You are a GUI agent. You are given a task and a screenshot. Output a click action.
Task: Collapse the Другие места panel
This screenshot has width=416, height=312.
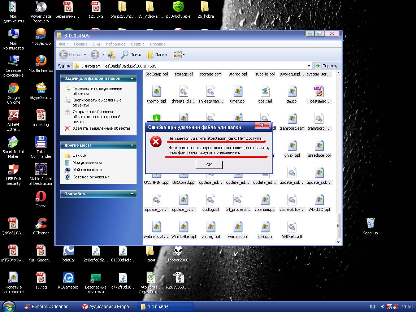pos(132,145)
